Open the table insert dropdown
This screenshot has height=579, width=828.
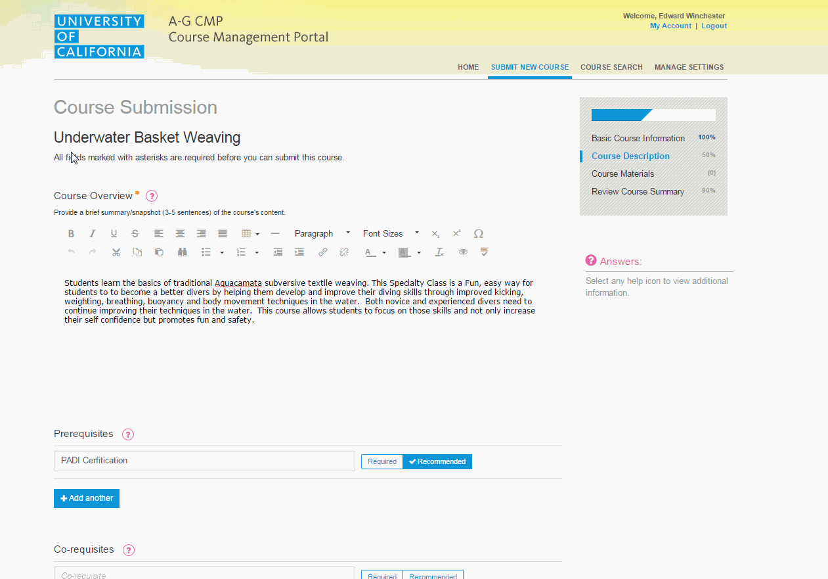coord(250,234)
